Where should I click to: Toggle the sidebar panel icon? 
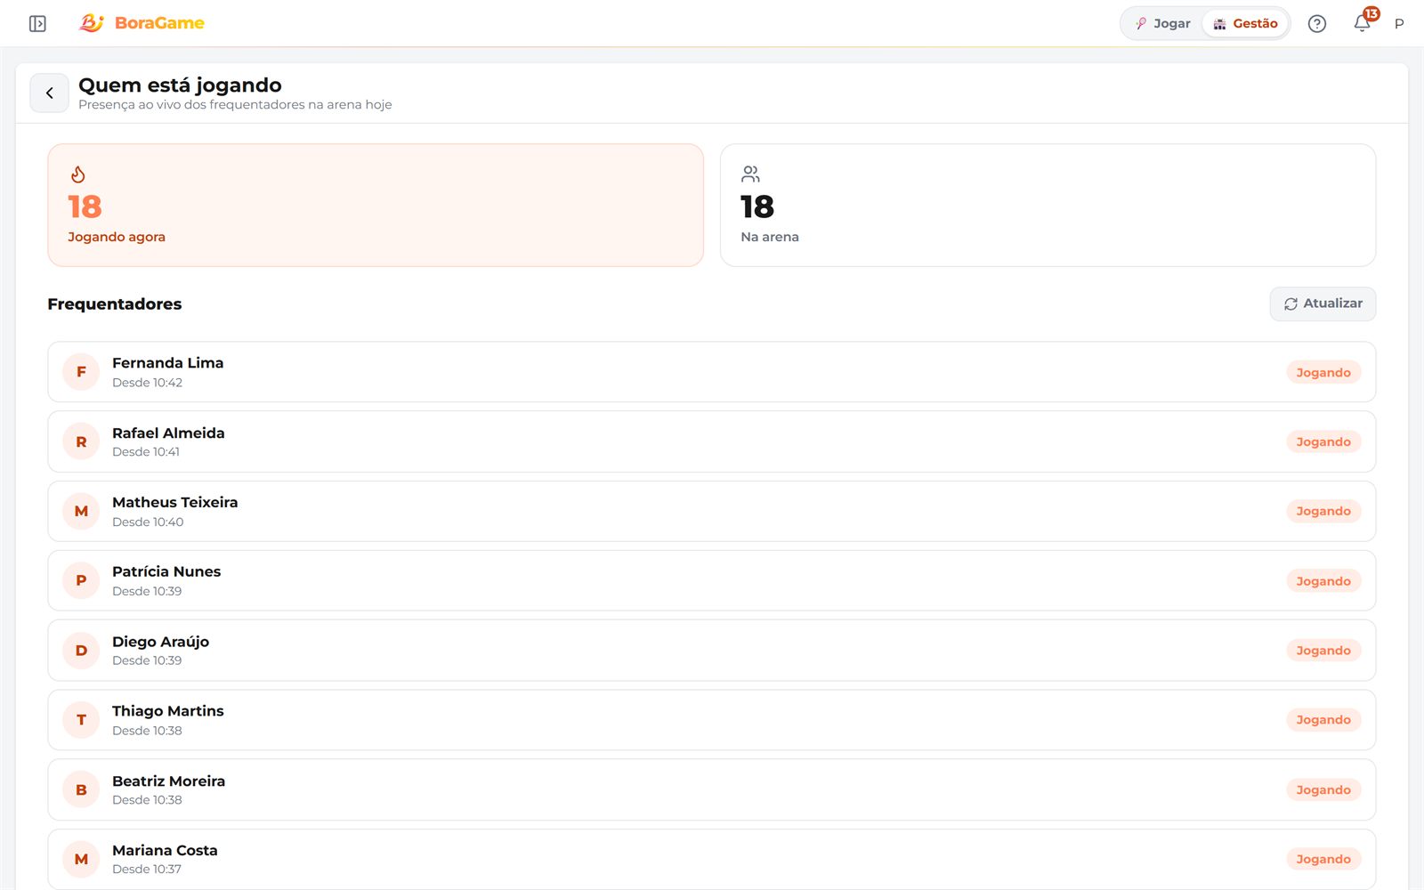pos(37,23)
